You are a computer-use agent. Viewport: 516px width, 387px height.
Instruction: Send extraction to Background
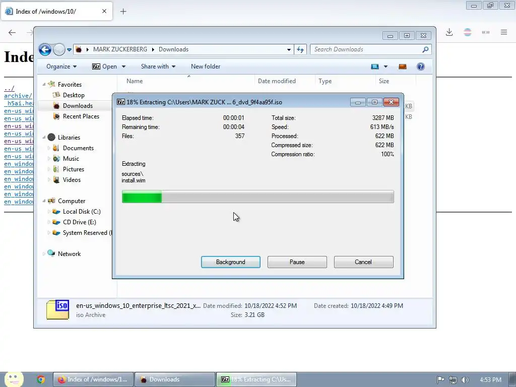pyautogui.click(x=230, y=262)
